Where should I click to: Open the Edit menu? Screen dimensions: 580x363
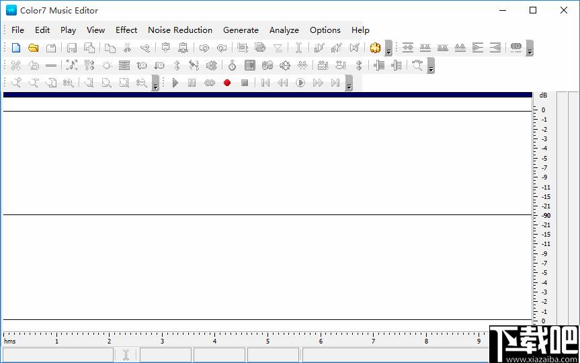tap(42, 30)
